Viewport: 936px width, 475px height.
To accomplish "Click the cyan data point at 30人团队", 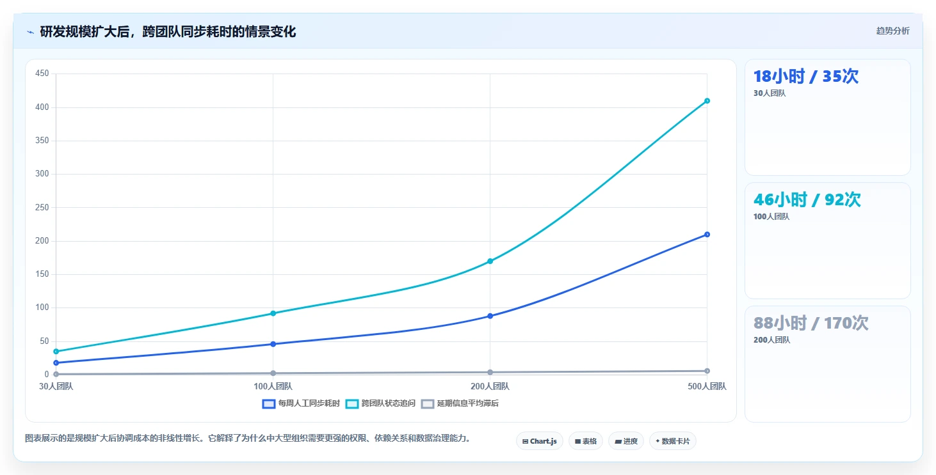I will (56, 351).
